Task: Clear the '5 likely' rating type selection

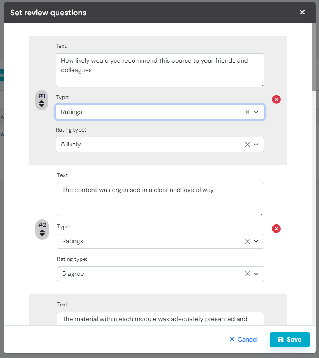Action: point(247,145)
